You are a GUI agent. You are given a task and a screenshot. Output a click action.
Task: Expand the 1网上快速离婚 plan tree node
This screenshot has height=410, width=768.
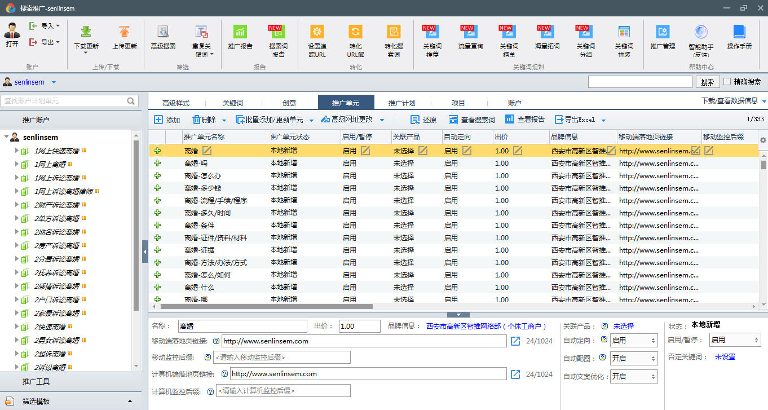click(x=17, y=151)
